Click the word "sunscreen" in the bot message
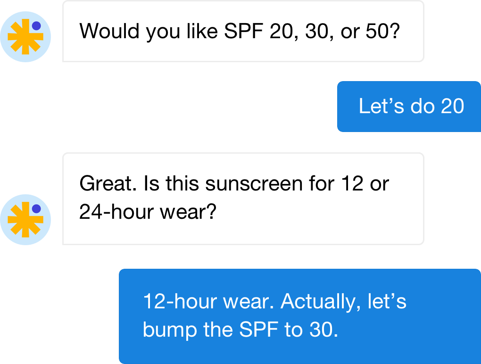 click(254, 183)
